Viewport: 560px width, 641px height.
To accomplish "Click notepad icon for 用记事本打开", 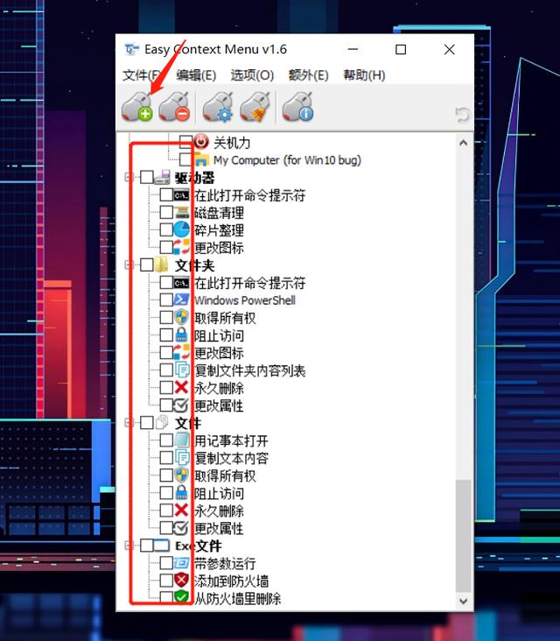I will point(182,440).
